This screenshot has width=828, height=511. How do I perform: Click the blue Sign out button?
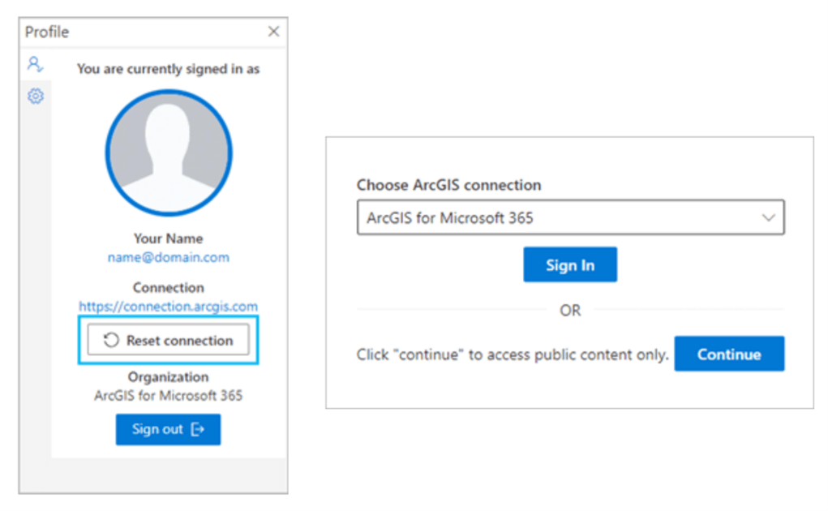click(168, 430)
